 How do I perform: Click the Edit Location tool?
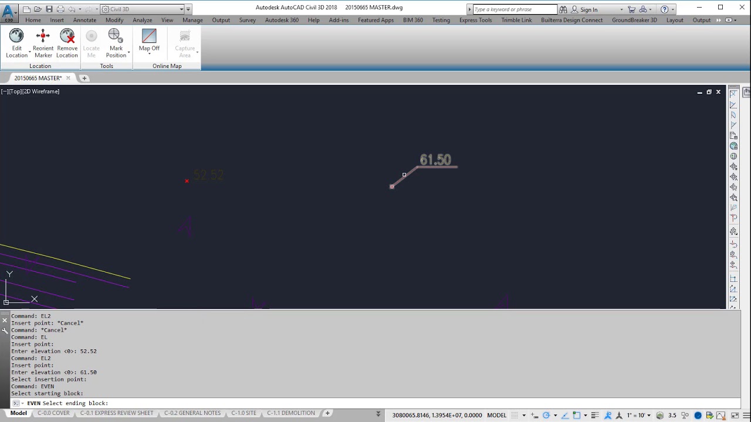pos(16,43)
